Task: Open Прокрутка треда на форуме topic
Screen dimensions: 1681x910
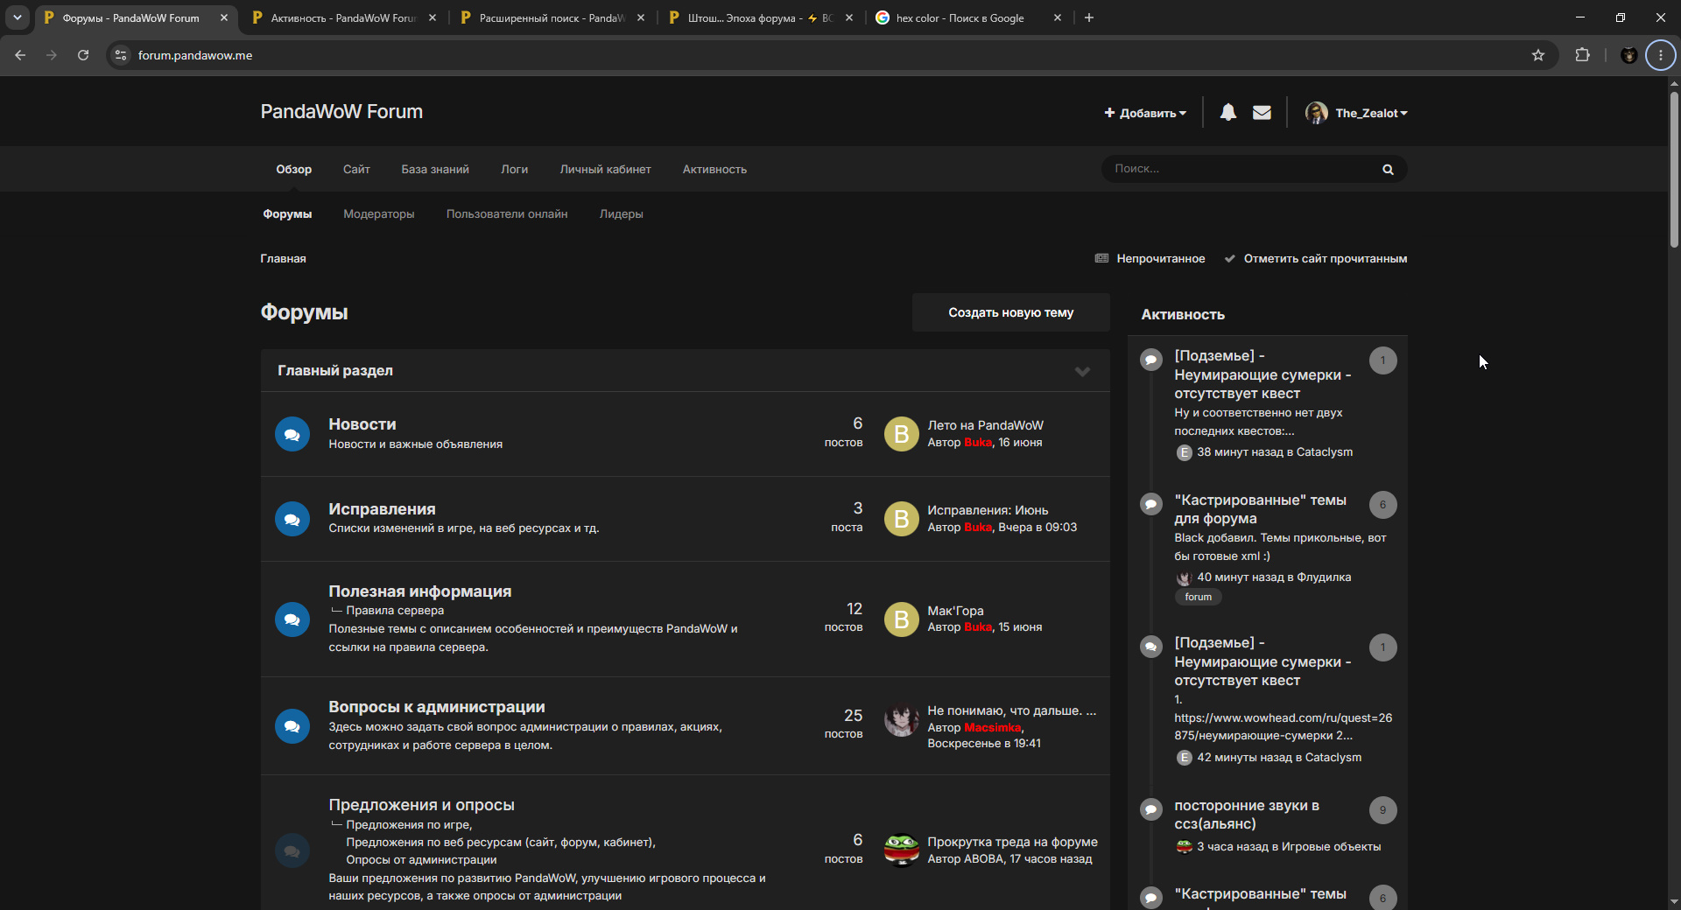Action: (x=1012, y=842)
